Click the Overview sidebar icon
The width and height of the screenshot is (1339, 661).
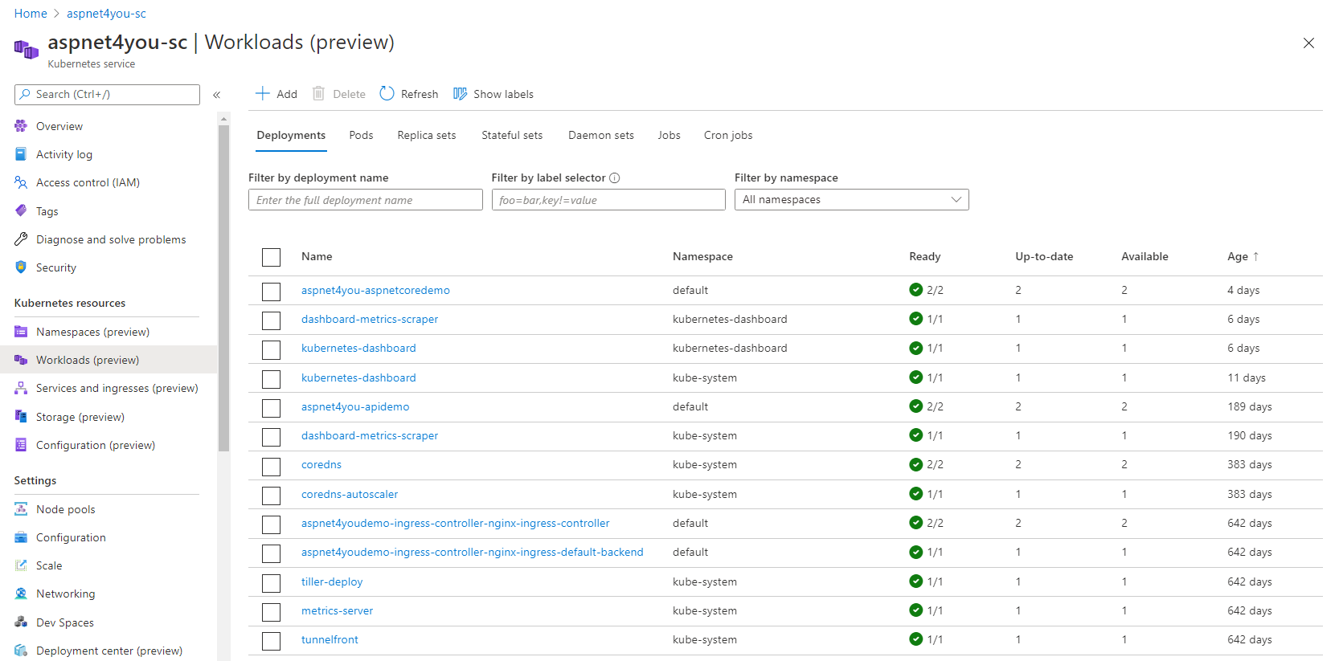pos(21,126)
